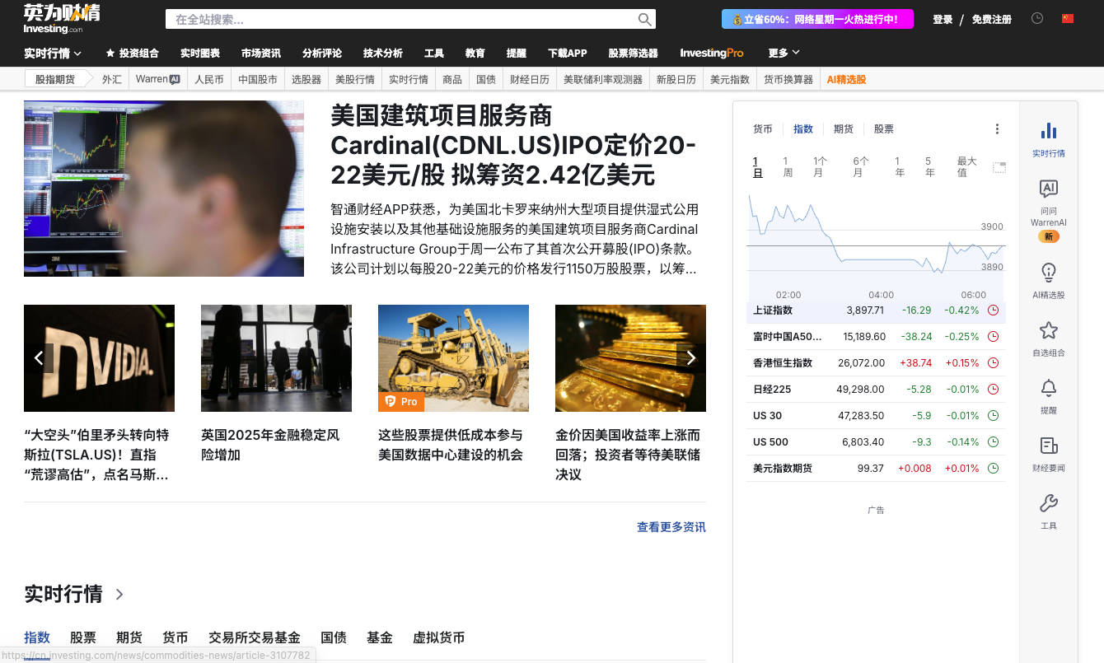This screenshot has width=1104, height=663.
Task: Click the clock icon near the top-right corner
Action: point(1037,18)
